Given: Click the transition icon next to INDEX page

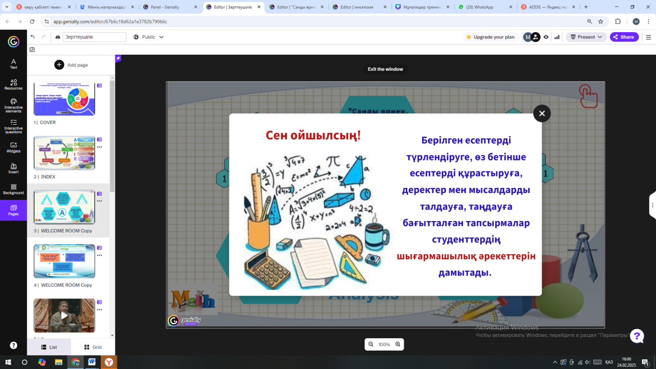Looking at the screenshot, I should pyautogui.click(x=99, y=140).
